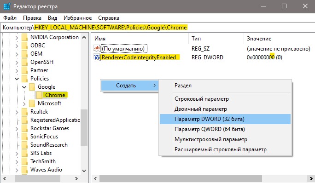The height and width of the screenshot is (183, 315).
Task: Click the ODBC folder icon
Action: (25, 46)
